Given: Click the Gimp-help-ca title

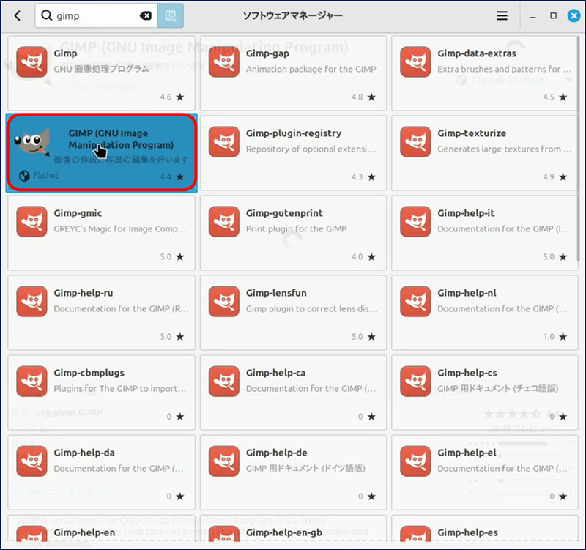Looking at the screenshot, I should (276, 373).
